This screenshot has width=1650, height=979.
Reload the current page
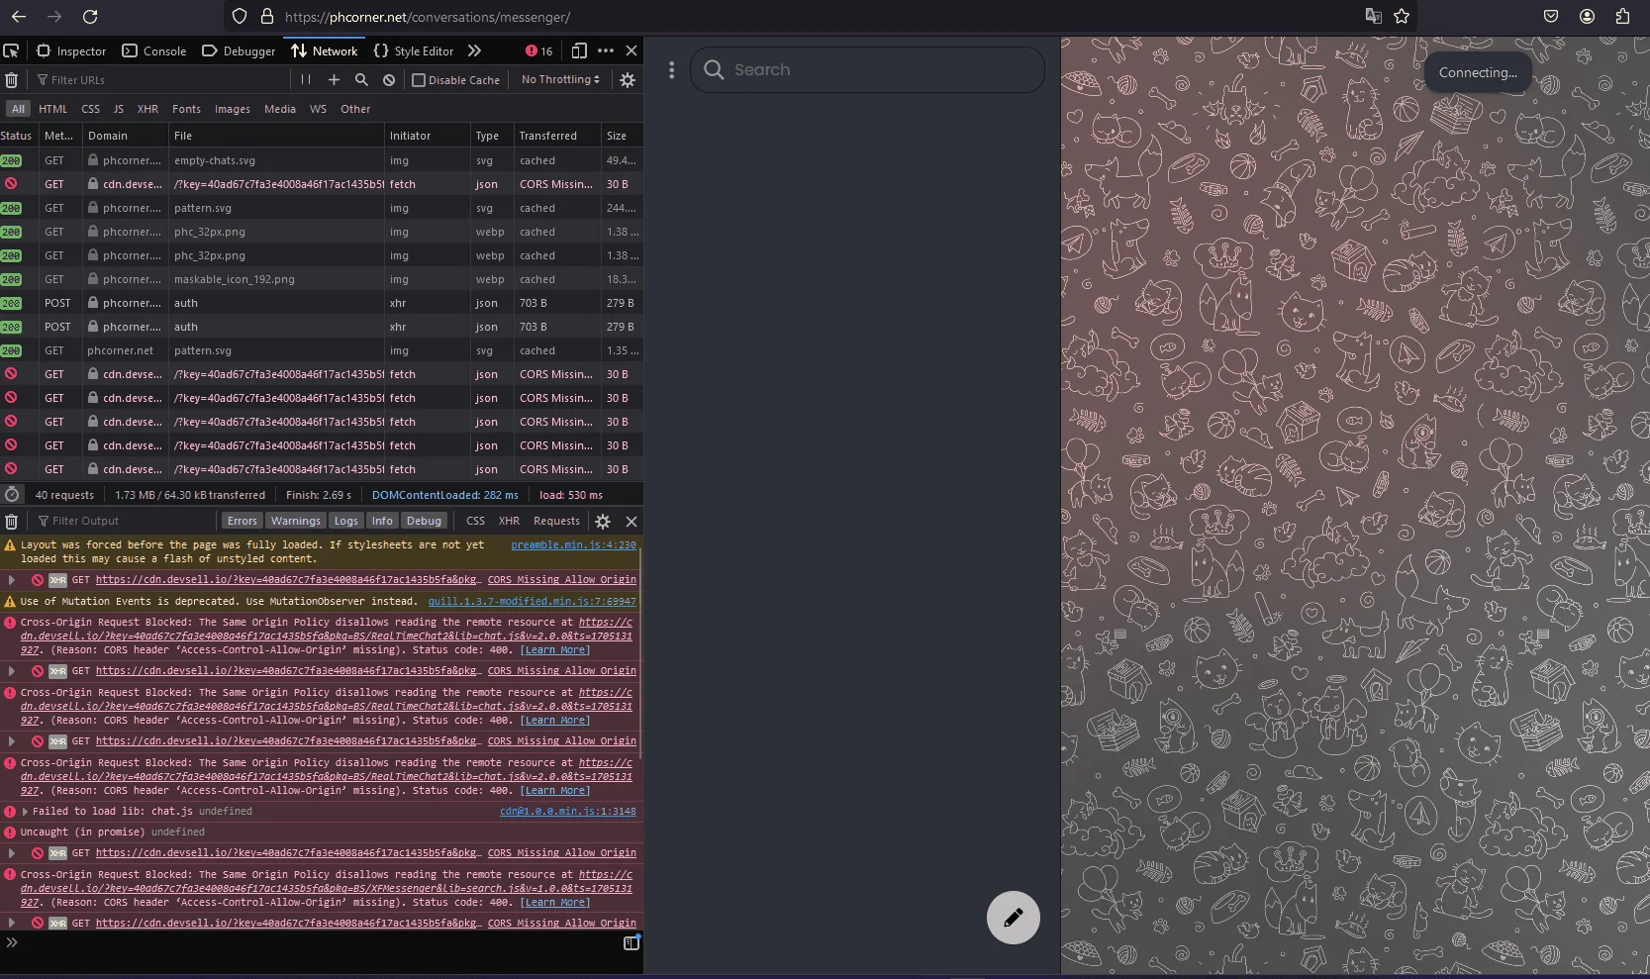[90, 17]
